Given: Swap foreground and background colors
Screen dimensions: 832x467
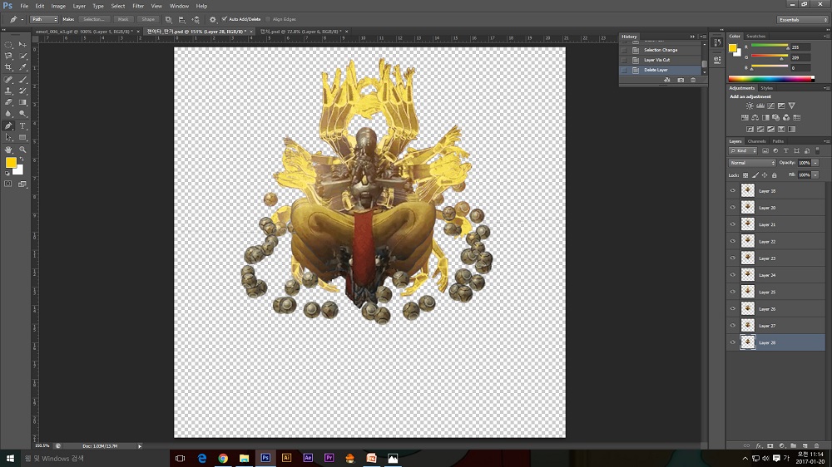Looking at the screenshot, I should pyautogui.click(x=22, y=160).
